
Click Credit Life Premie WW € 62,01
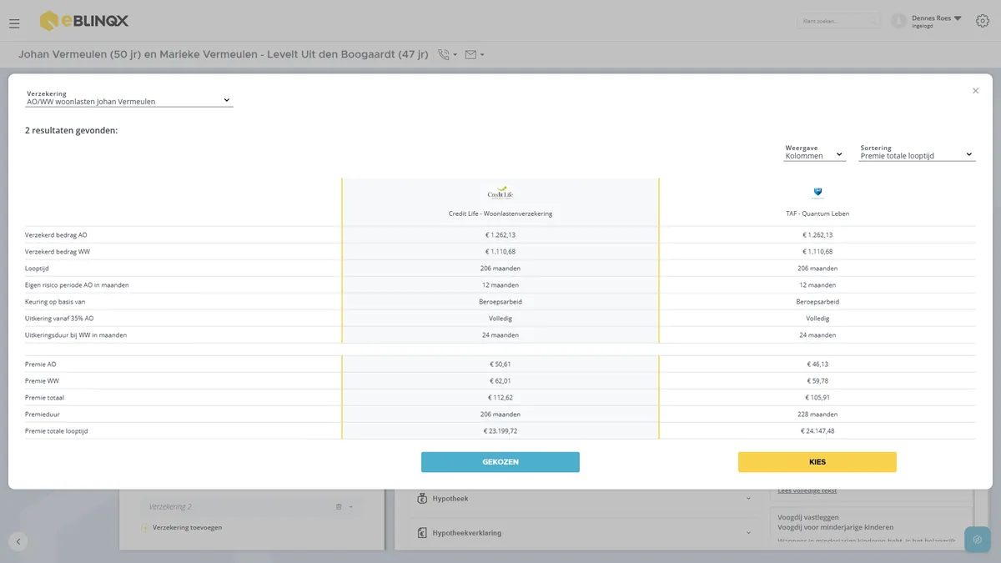(500, 381)
